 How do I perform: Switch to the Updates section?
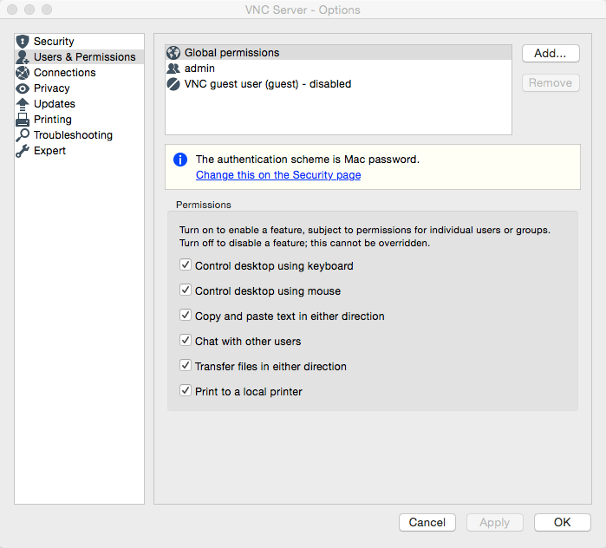click(79, 104)
